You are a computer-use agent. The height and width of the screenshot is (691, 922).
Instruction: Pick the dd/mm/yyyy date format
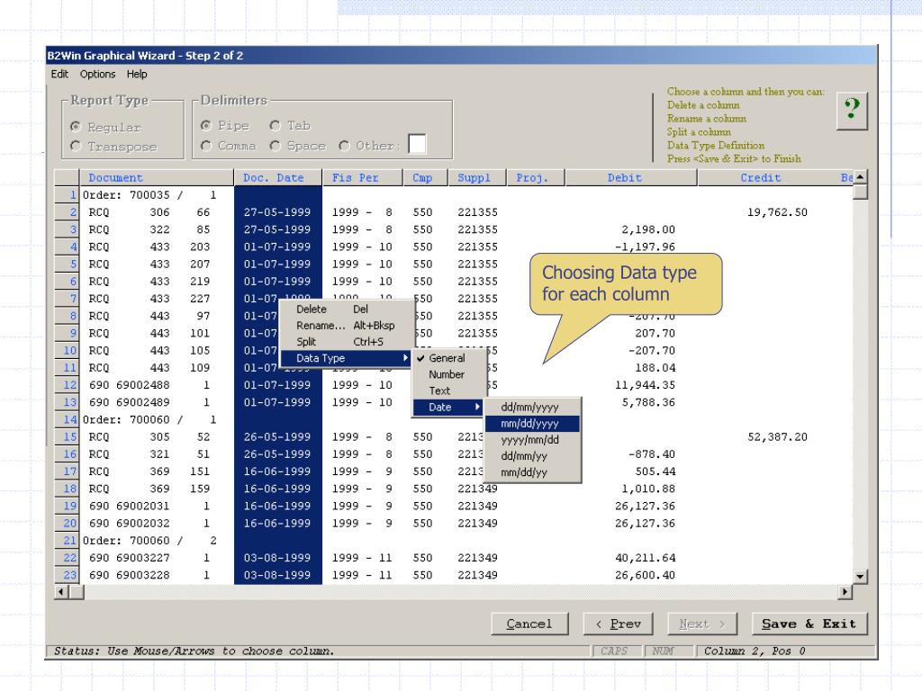point(532,408)
